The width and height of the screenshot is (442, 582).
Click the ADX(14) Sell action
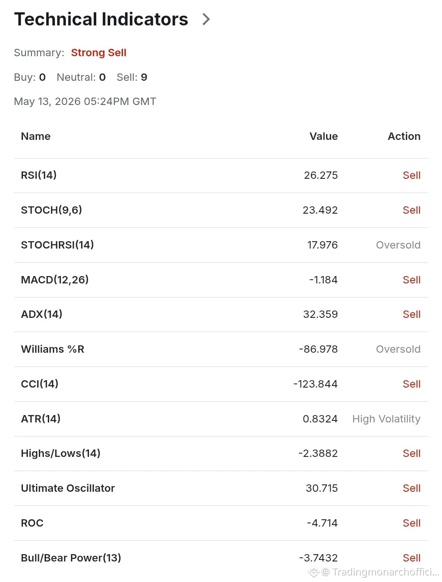click(x=412, y=315)
